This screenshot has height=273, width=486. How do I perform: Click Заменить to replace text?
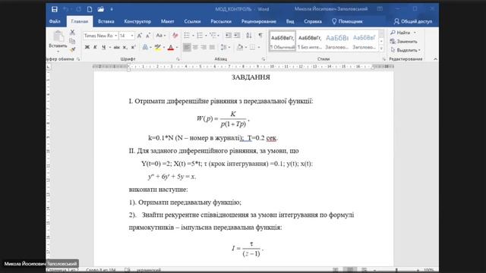[x=403, y=41]
